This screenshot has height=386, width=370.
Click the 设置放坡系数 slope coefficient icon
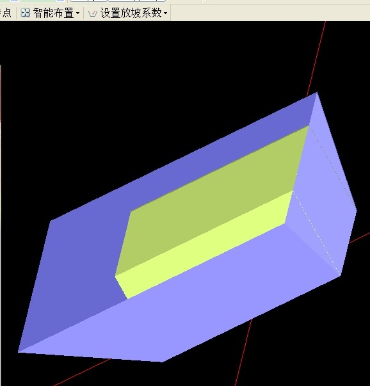93,13
